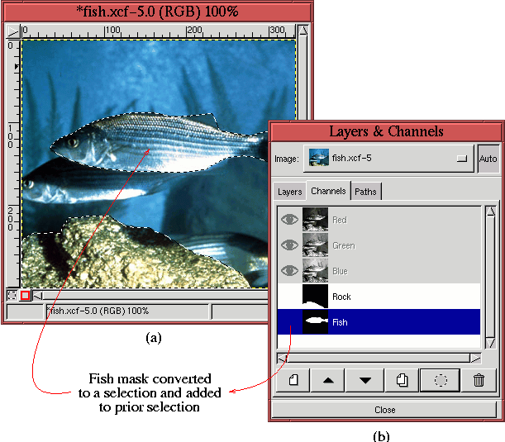Screen dimensions: 505x442
Task: Lower the selected channel with down arrow
Action: coord(366,380)
